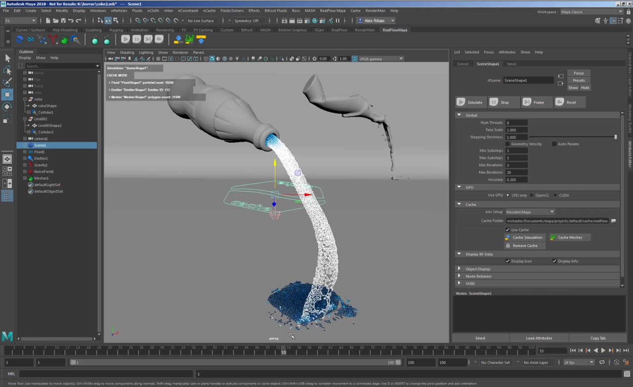Open the Fields/Solvers menu
This screenshot has height=387, width=633.
tap(231, 10)
